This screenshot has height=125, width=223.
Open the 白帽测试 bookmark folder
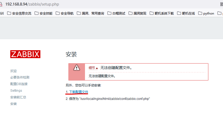point(116,13)
